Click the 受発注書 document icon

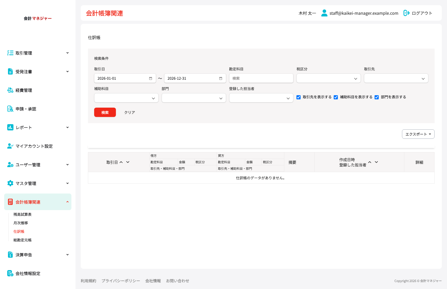[10, 72]
